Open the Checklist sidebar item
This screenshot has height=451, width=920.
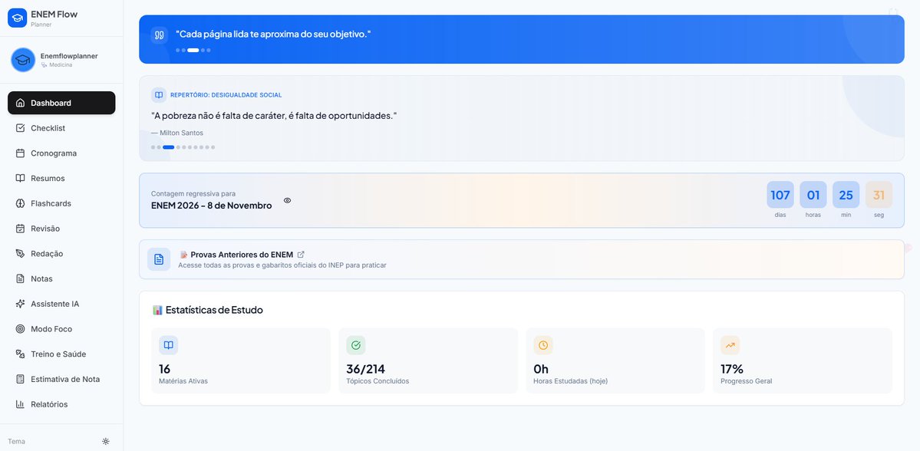[x=61, y=128]
